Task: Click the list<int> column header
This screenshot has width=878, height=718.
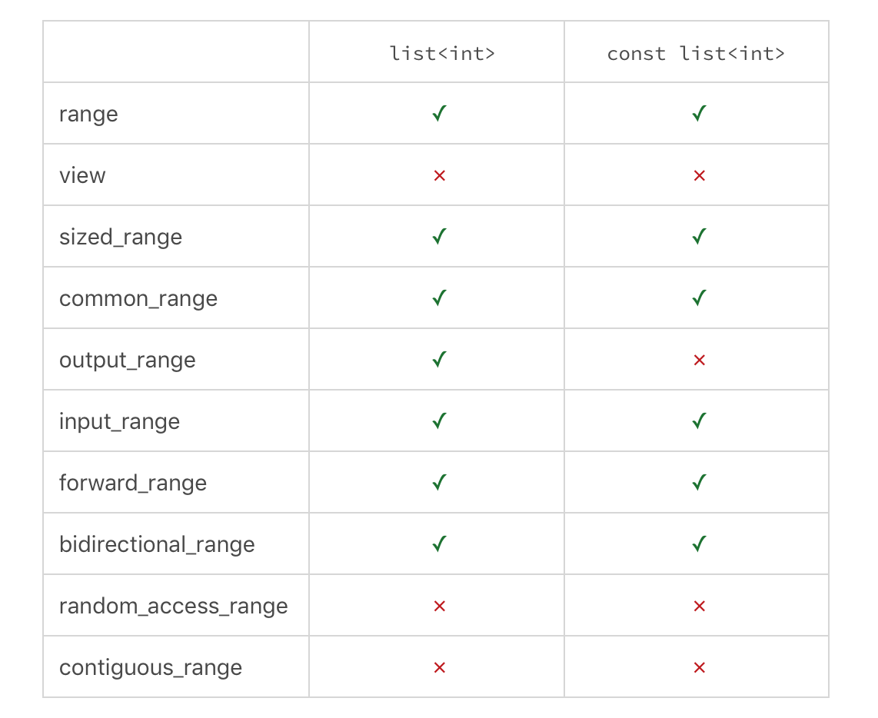Action: tap(442, 54)
